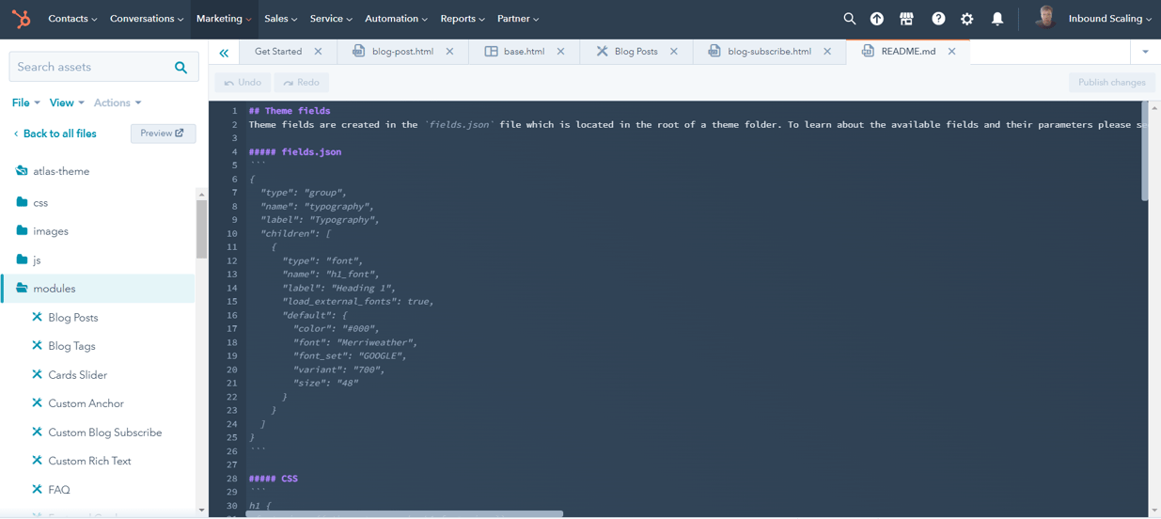Click the "##### CSS" heading line
1161x519 pixels.
tap(273, 479)
